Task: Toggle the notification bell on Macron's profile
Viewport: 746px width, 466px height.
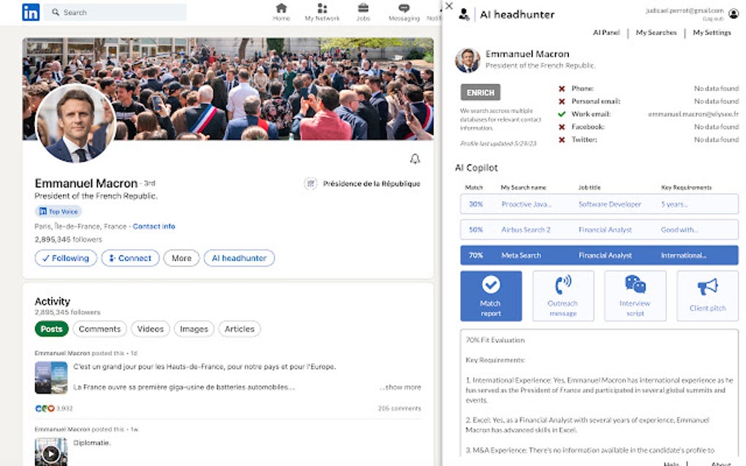Action: (415, 159)
